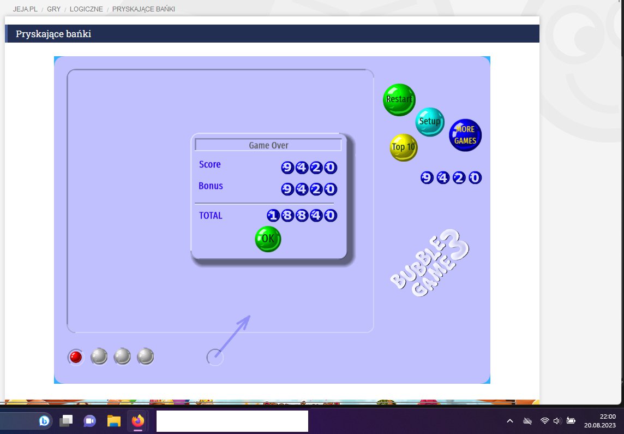Click the white taskbar search box
The height and width of the screenshot is (434, 624).
pyautogui.click(x=232, y=421)
